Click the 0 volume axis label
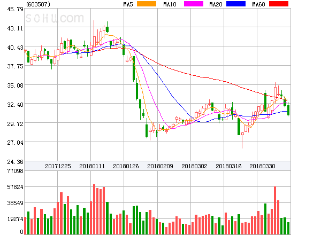 pyautogui.click(x=21, y=232)
